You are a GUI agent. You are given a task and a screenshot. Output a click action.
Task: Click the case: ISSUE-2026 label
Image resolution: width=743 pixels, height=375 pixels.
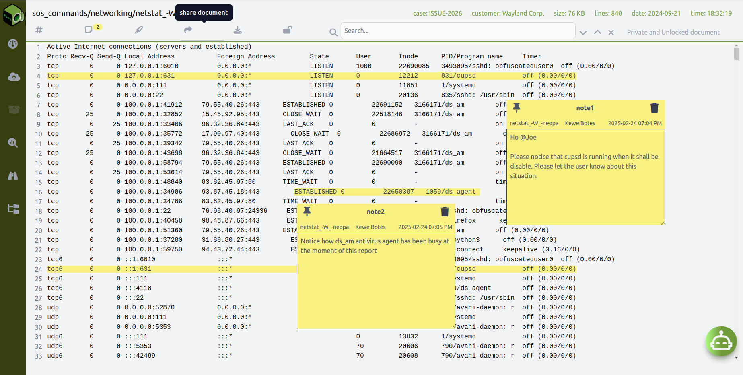(x=437, y=13)
